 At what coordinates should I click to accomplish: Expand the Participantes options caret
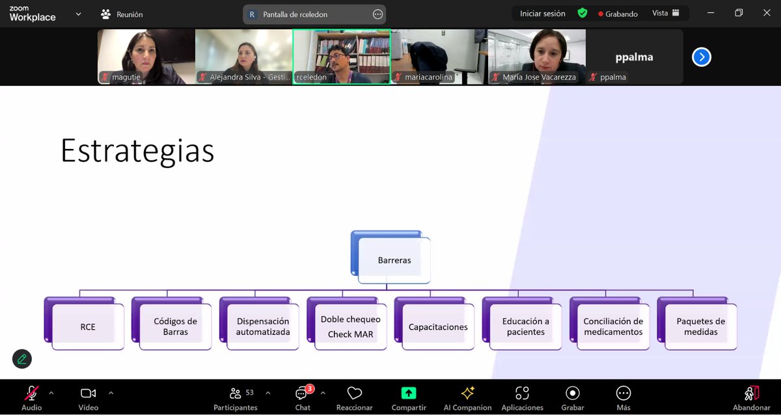click(268, 393)
